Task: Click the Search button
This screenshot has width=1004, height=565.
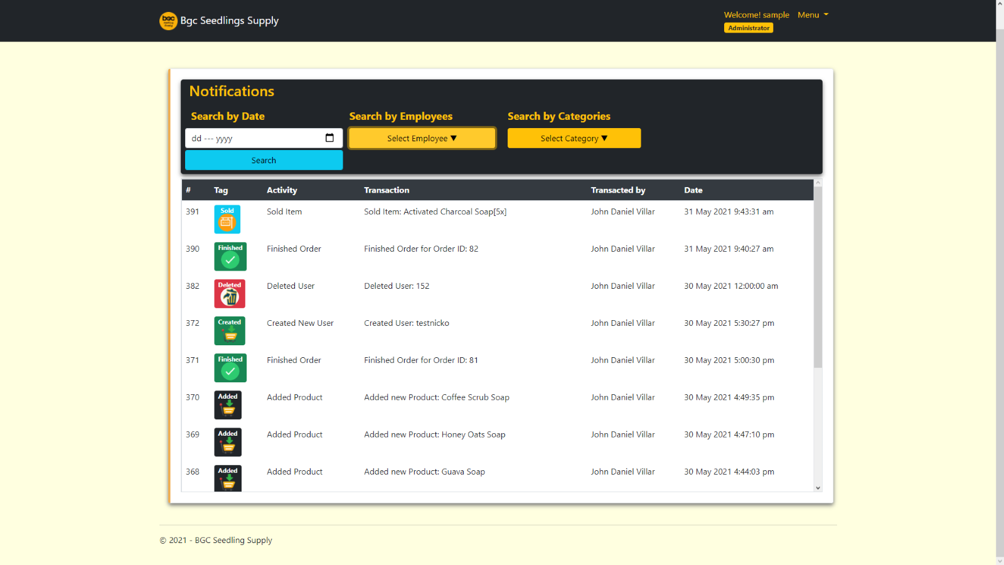Action: (x=264, y=160)
